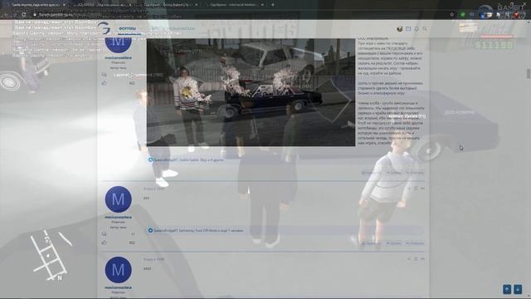This screenshot has width=531, height=299.
Task: Jump to page top with blue up-arrow button
Action: (x=507, y=289)
